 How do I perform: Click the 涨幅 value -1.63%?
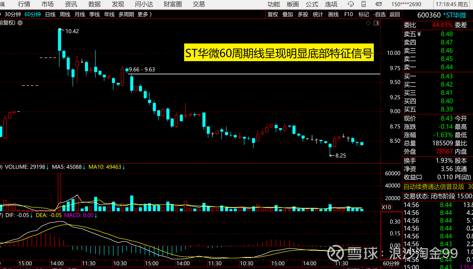point(443,135)
